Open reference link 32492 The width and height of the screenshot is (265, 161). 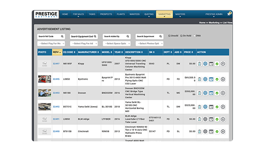(x=56, y=106)
